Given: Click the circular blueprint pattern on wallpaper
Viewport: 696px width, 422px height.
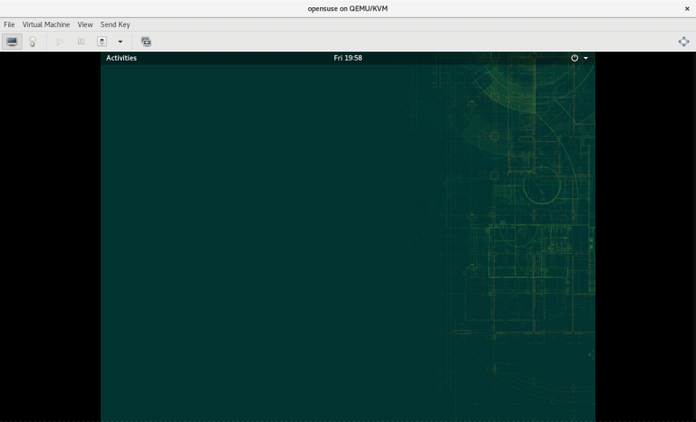Looking at the screenshot, I should (542, 187).
